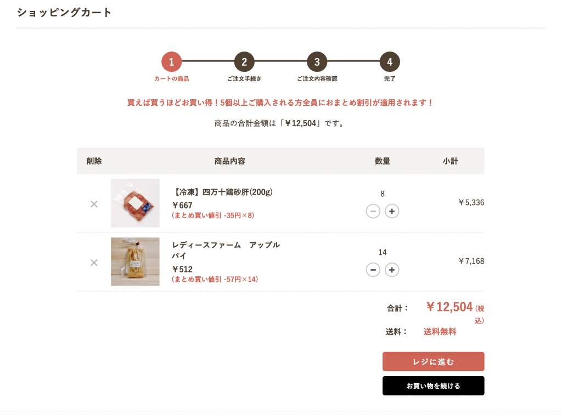
Task: Open 【冷凍】四万十鶏砂肝(200g) product name link
Action: click(222, 192)
